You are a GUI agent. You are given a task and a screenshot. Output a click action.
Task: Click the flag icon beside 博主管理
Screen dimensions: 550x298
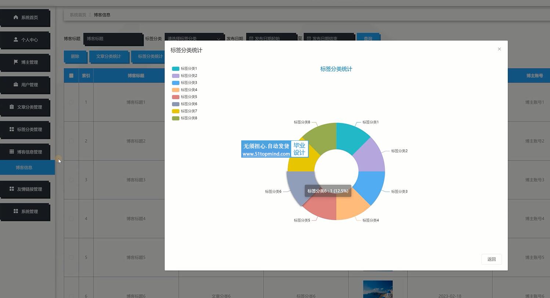(x=16, y=62)
